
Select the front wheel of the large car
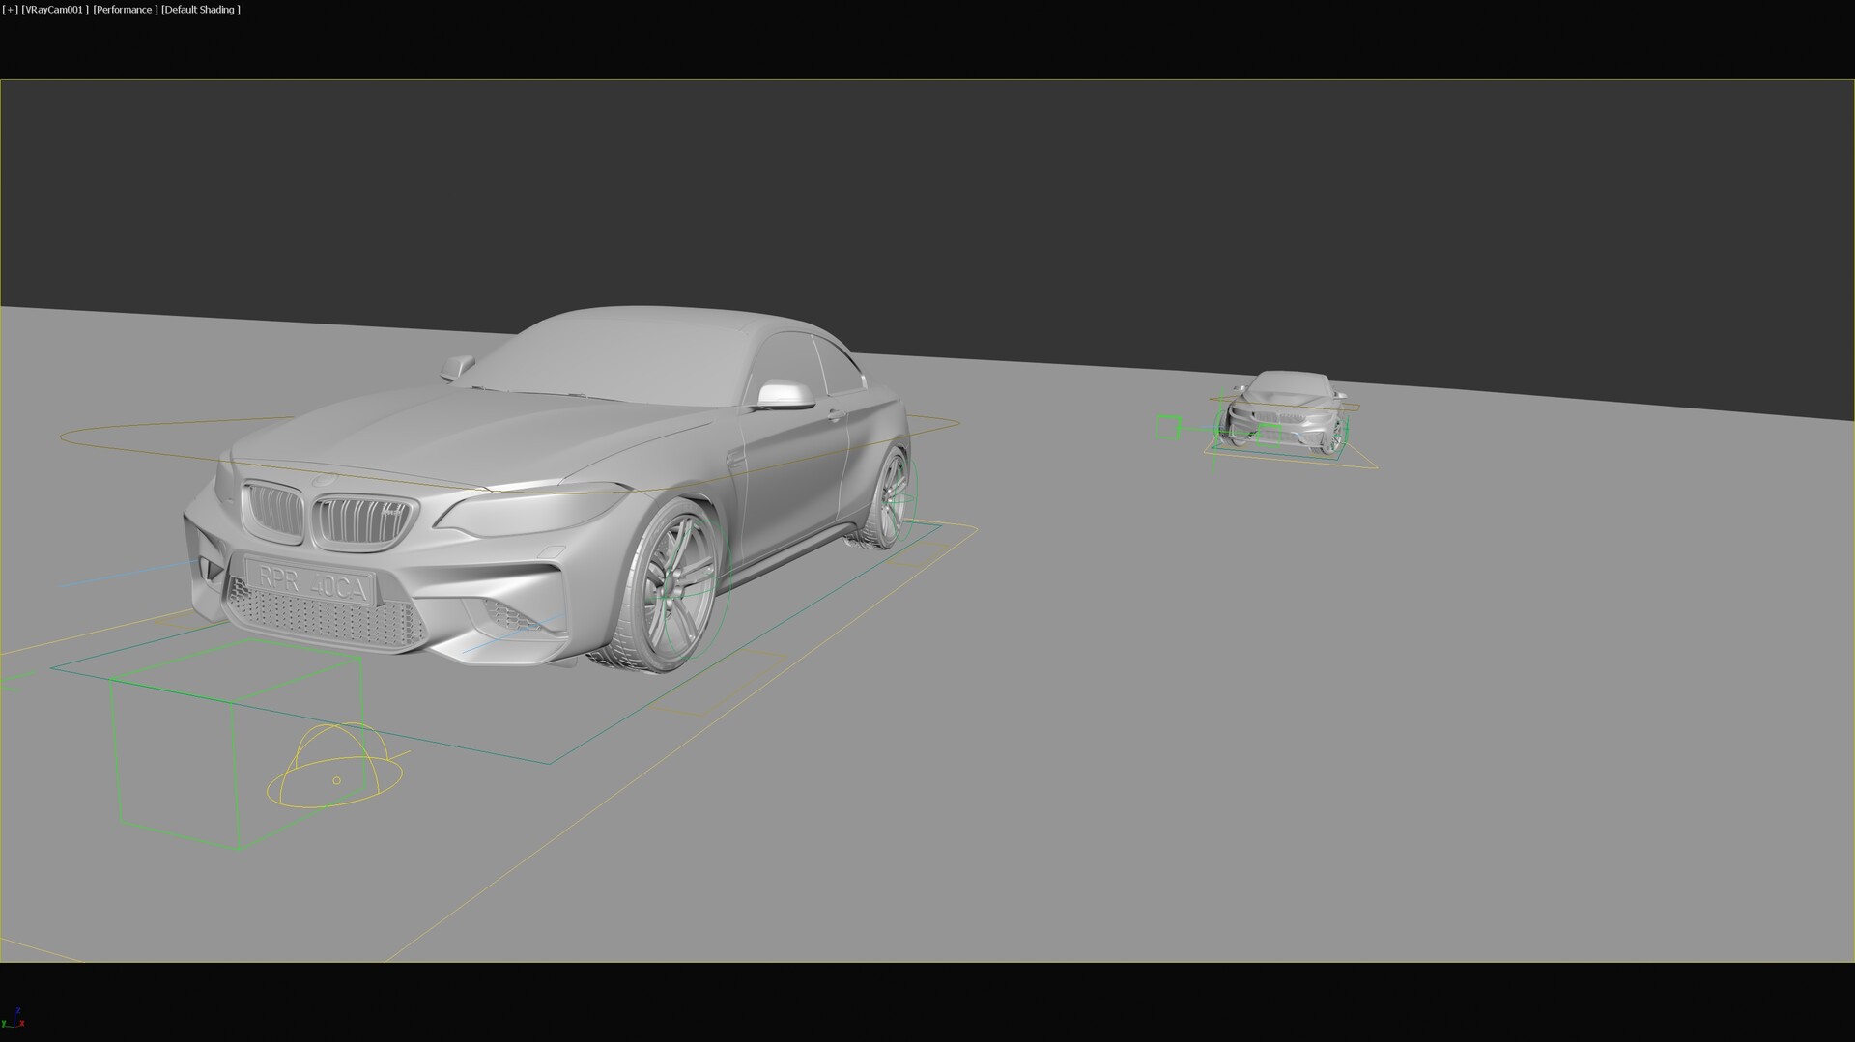coord(669,586)
